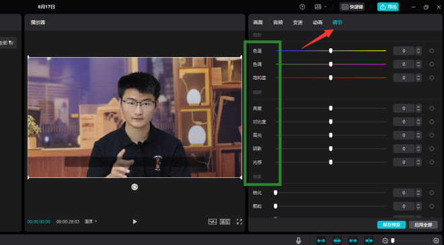The width and height of the screenshot is (444, 245).
Task: Click the 色调 value stepper arrows
Action: pyautogui.click(x=418, y=64)
